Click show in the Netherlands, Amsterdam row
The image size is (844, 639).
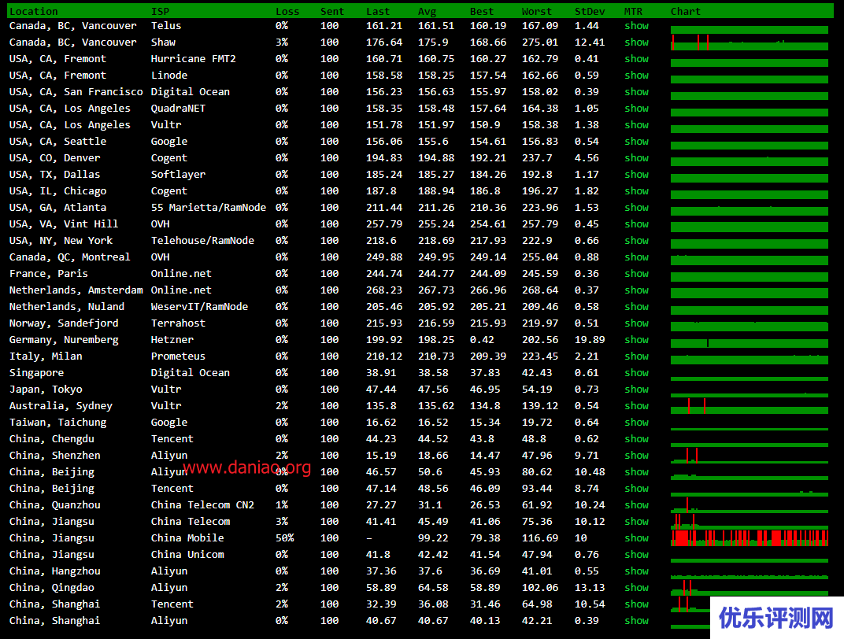636,290
